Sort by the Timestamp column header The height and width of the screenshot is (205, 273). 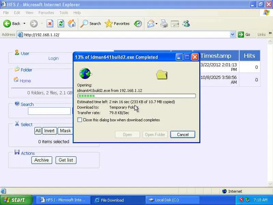216,56
